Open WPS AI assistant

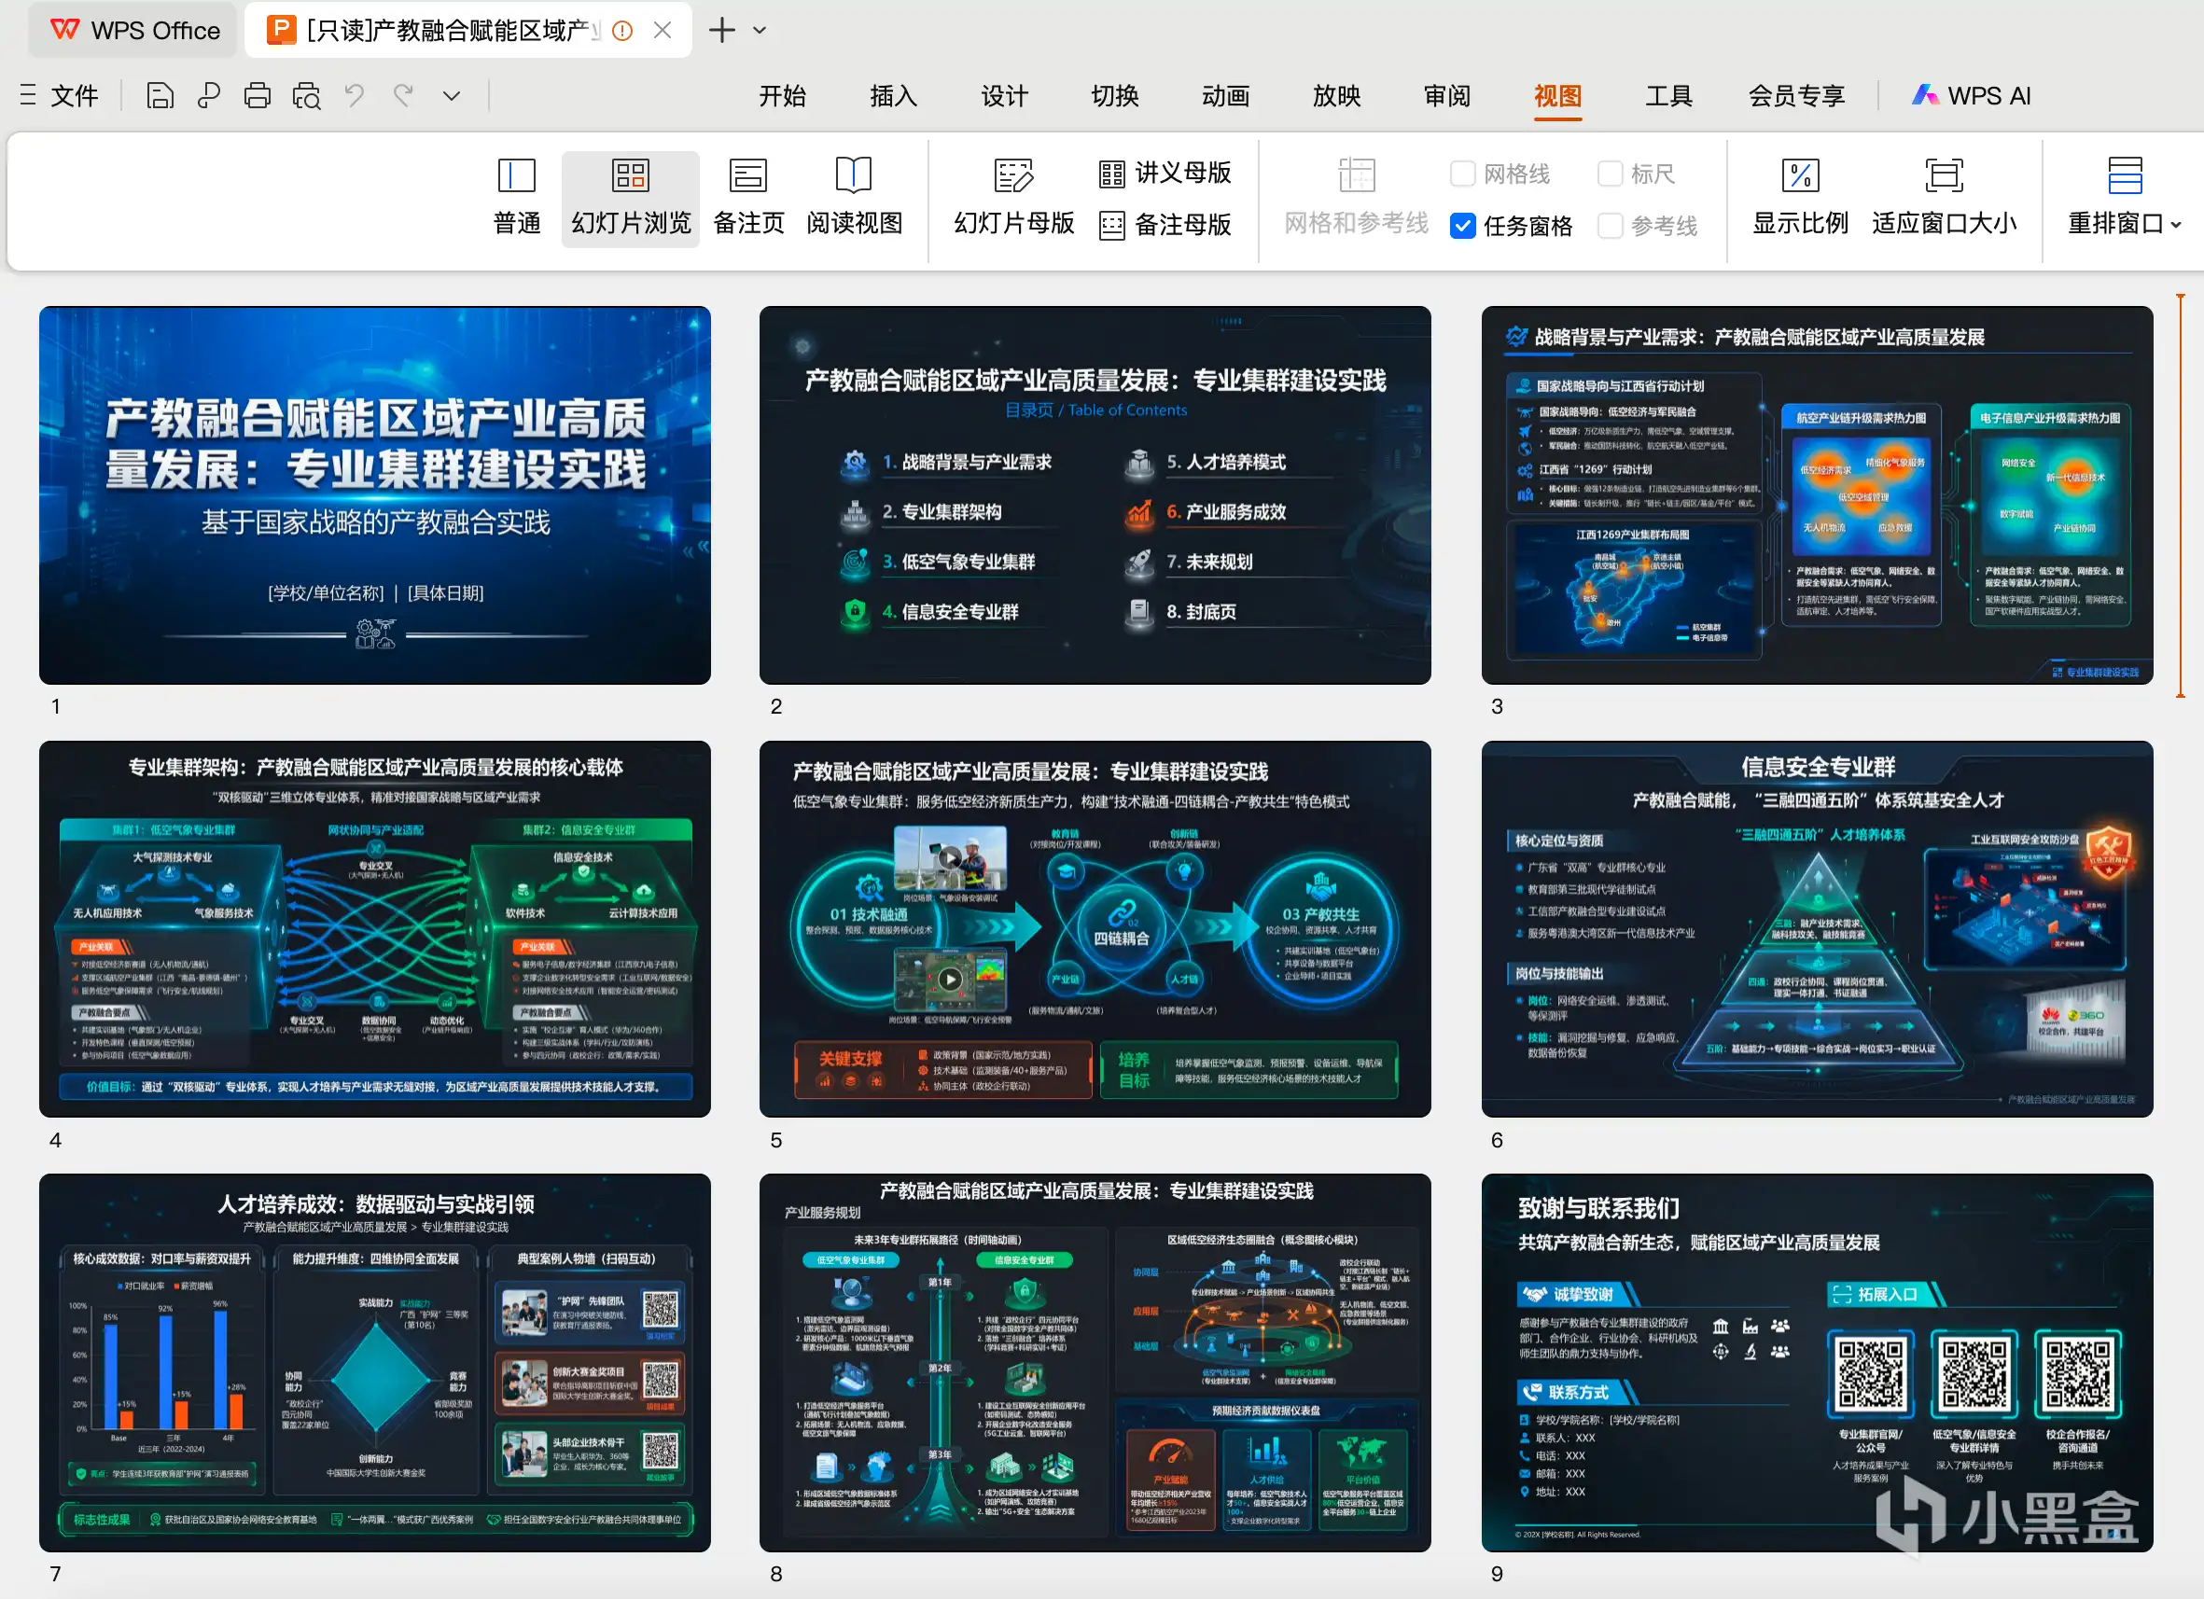pyautogui.click(x=1971, y=95)
